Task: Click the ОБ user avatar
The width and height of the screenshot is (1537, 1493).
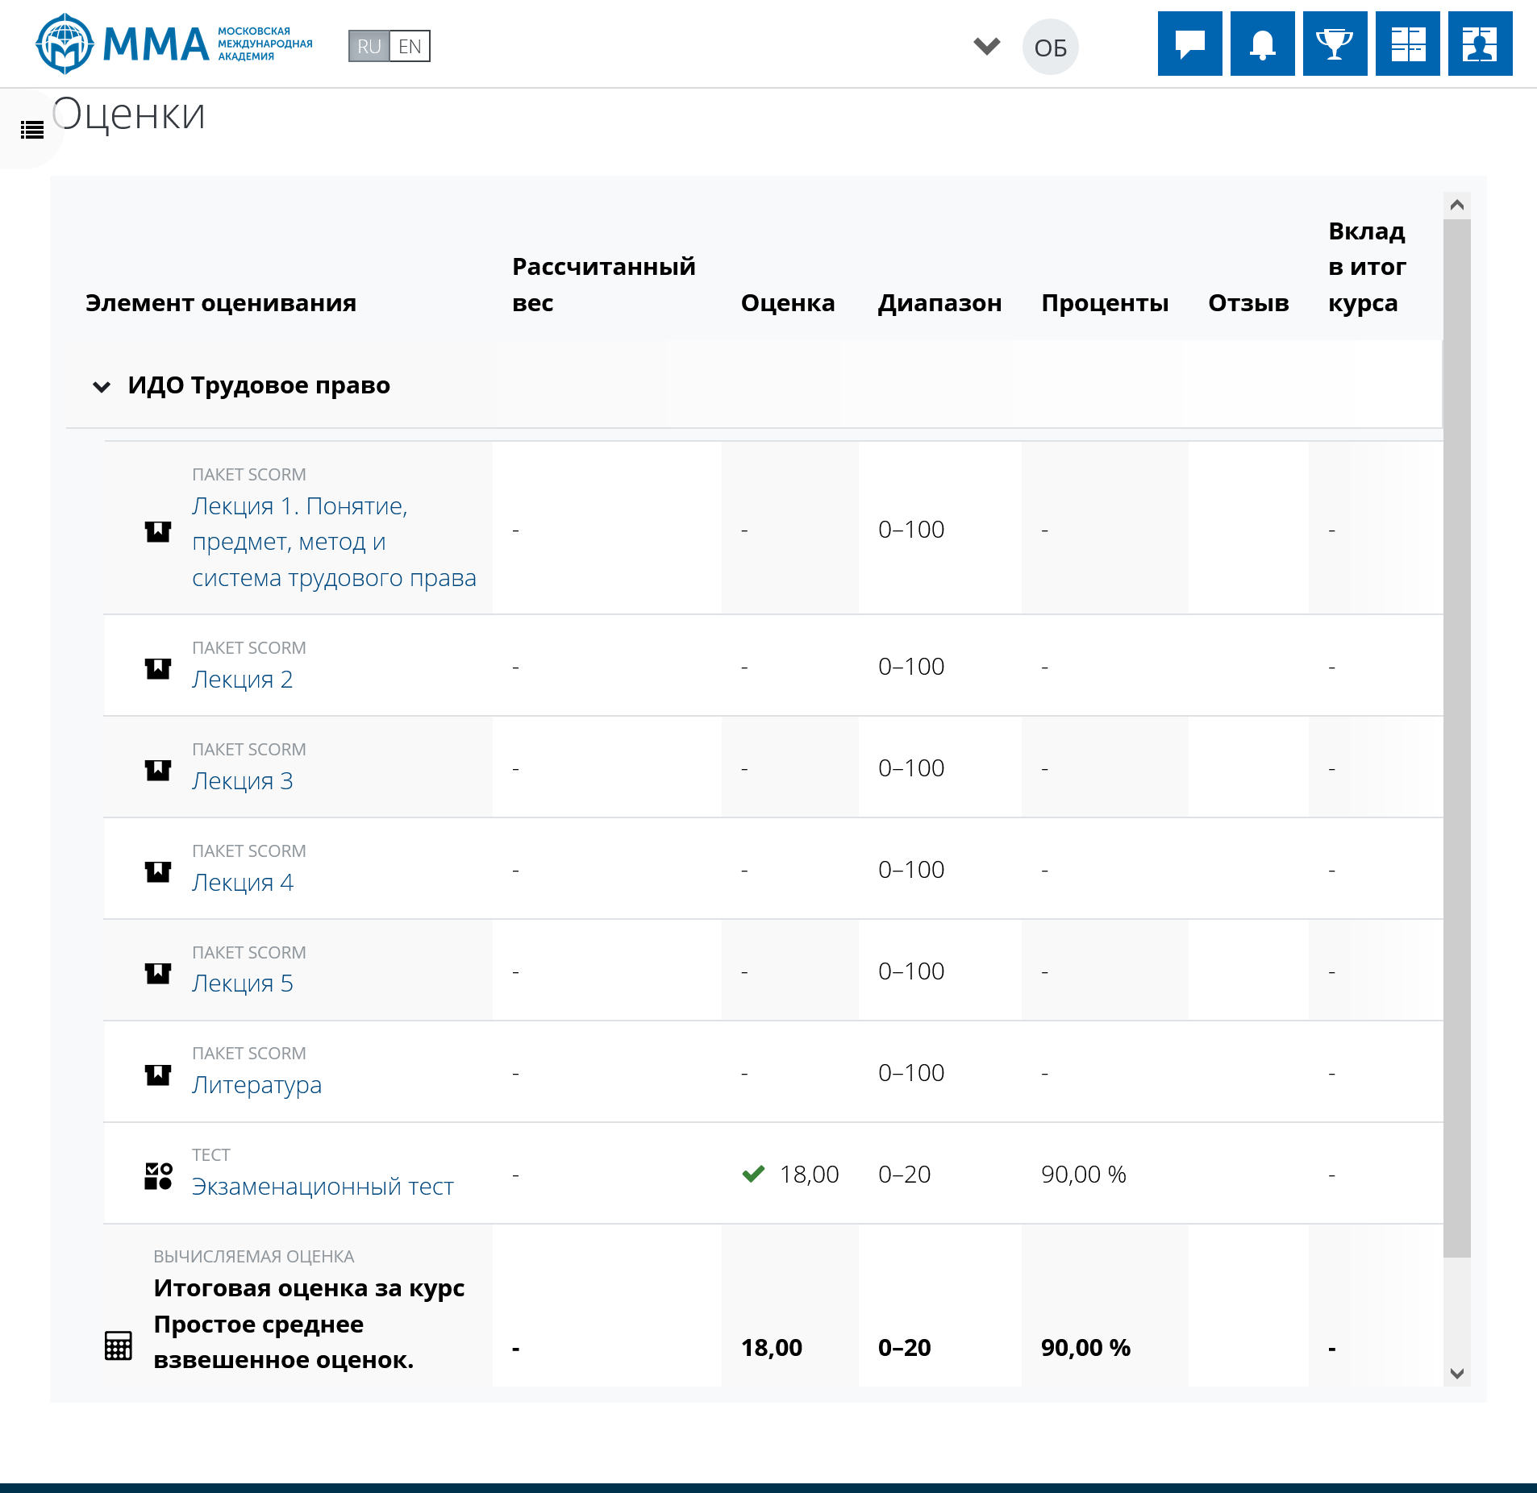Action: [x=1050, y=48]
